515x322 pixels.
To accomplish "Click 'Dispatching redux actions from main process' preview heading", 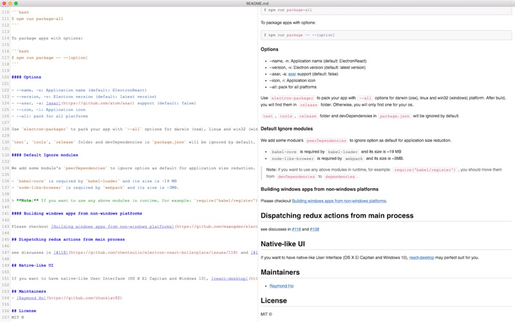I will tap(337, 216).
